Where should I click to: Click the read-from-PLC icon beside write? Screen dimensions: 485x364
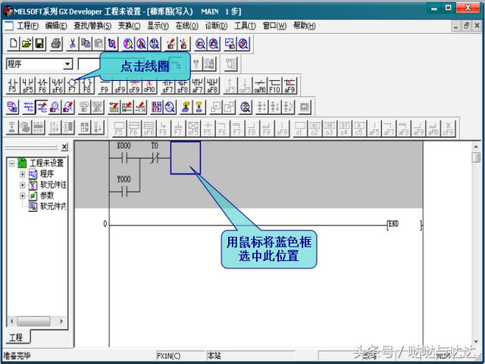(x=183, y=44)
